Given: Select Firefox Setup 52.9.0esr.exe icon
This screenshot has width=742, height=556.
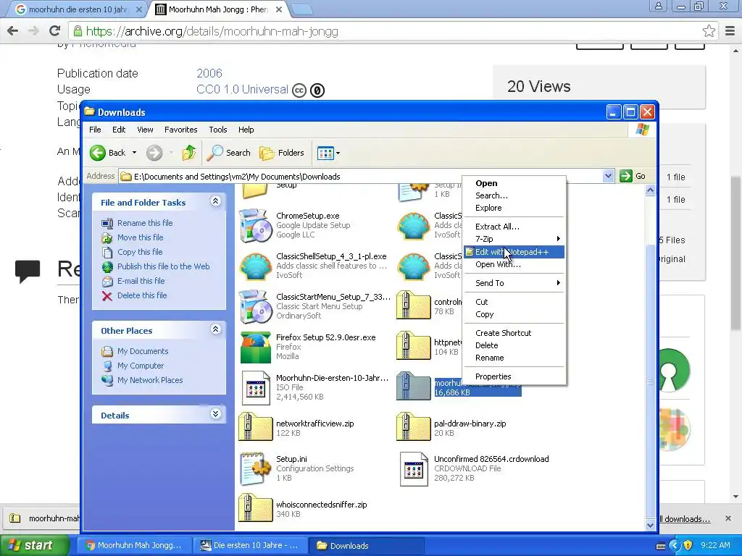Looking at the screenshot, I should [x=256, y=347].
